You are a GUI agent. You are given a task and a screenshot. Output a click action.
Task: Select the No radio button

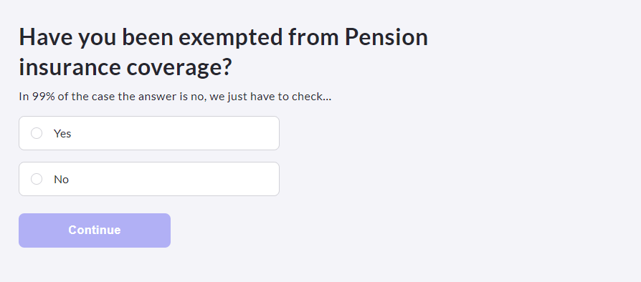[x=37, y=179]
